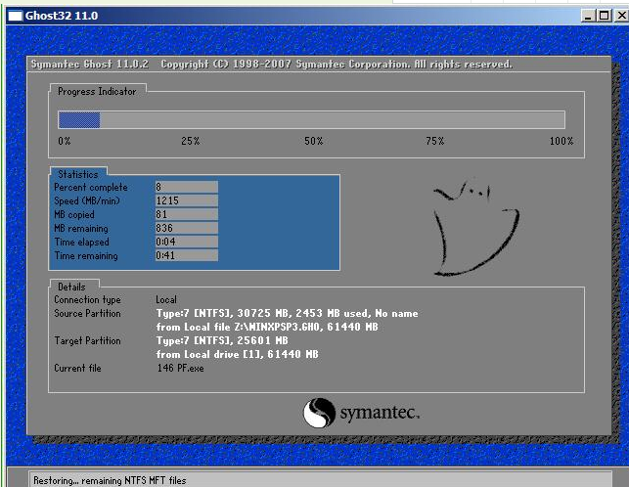Click the Ghost32 11.0 title text
The height and width of the screenshot is (487, 629).
coord(62,16)
